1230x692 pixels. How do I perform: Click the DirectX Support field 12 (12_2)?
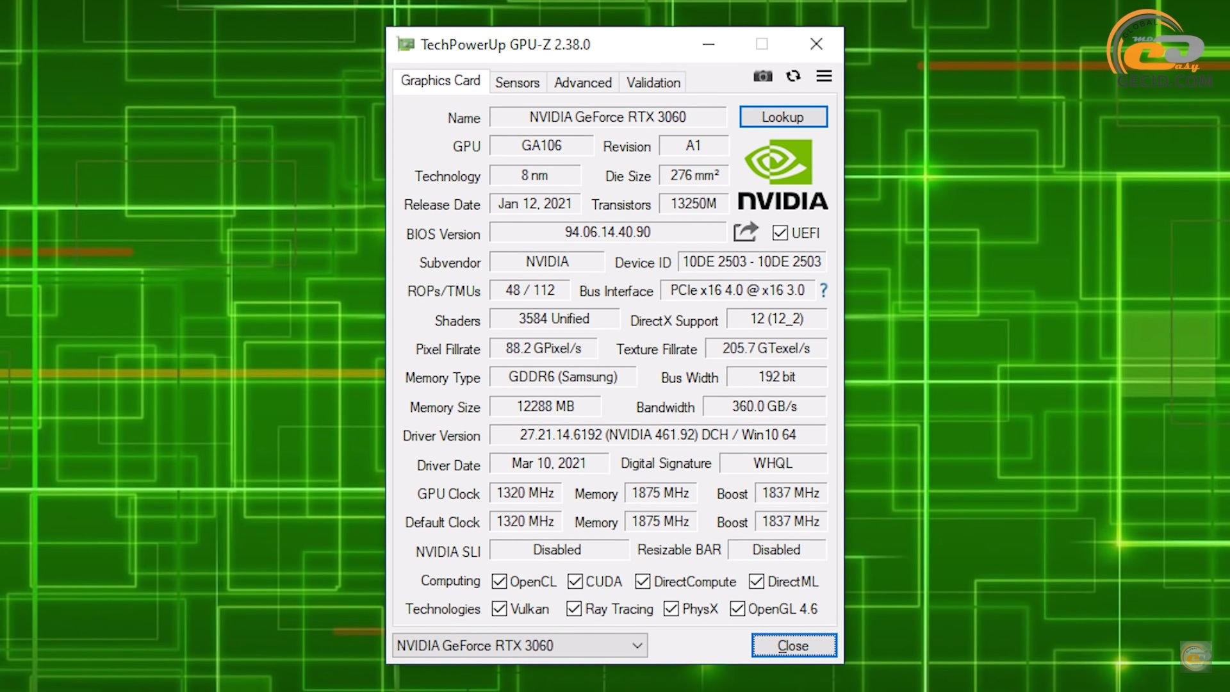[x=776, y=319]
